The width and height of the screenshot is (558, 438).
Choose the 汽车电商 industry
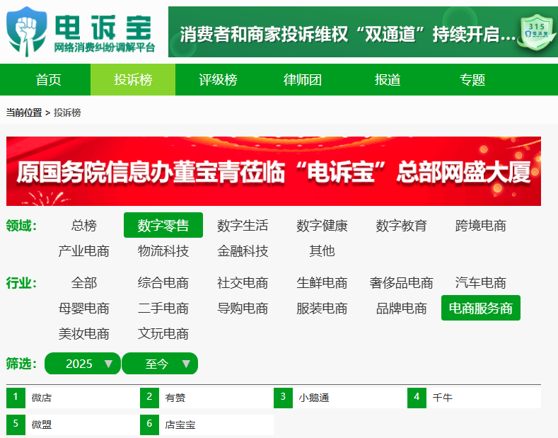pos(481,283)
